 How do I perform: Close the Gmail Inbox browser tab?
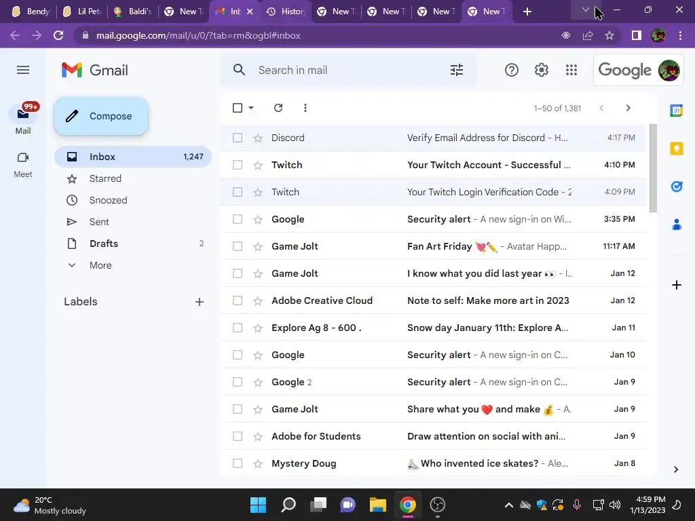250,12
